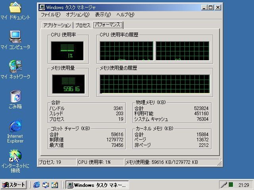
Task: Switch to the アプリケーション tab
Action: (x=57, y=25)
